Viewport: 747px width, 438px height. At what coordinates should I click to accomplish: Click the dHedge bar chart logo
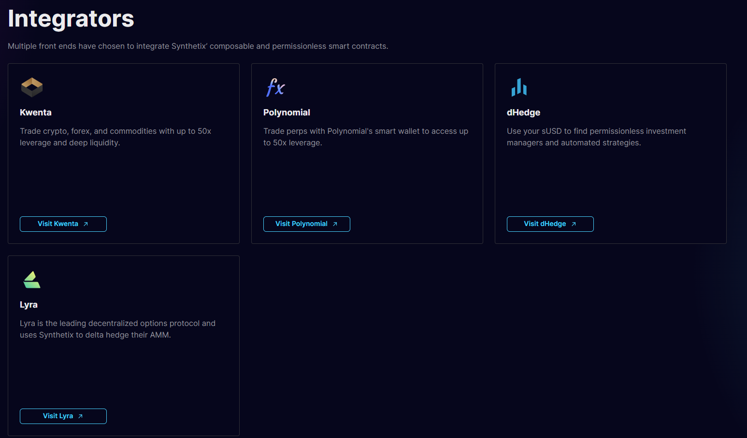click(x=519, y=87)
